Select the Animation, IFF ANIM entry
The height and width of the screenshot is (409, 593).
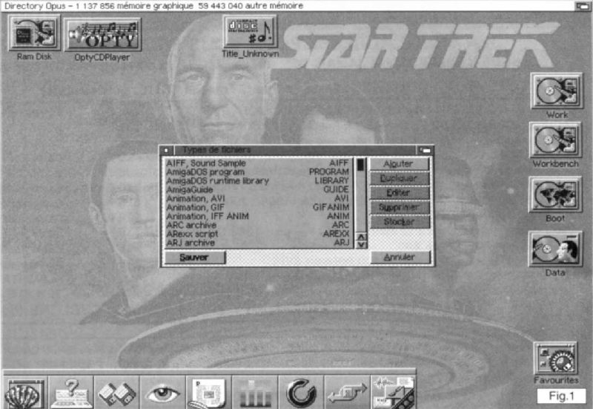click(258, 216)
